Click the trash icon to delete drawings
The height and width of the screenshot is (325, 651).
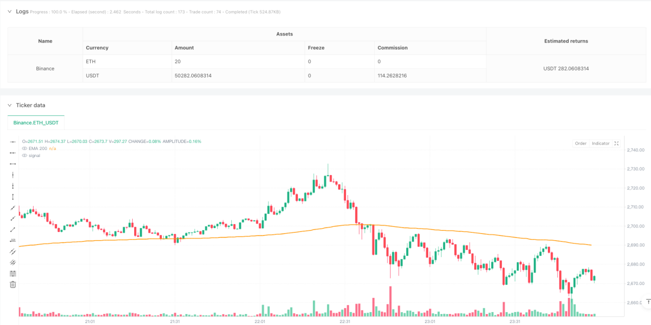[x=13, y=284]
